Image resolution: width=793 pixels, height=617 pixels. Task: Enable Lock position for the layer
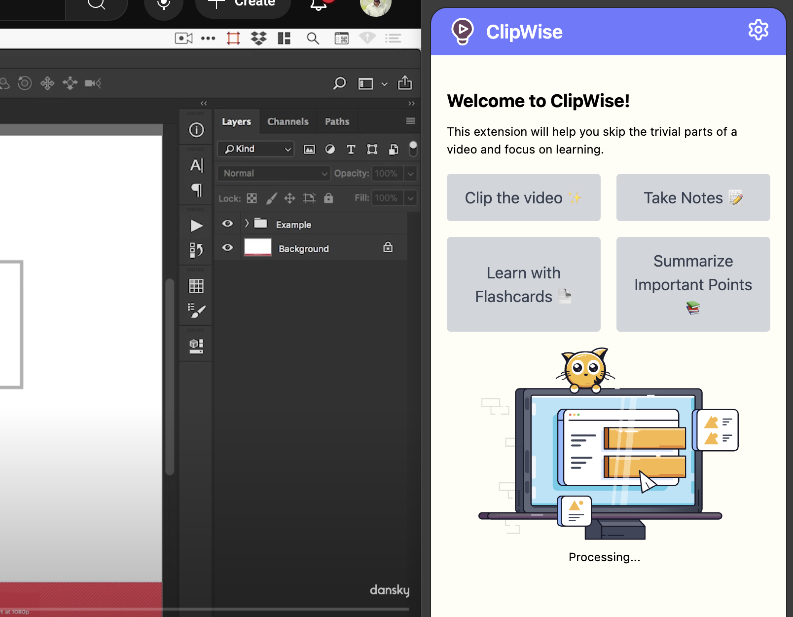point(290,198)
